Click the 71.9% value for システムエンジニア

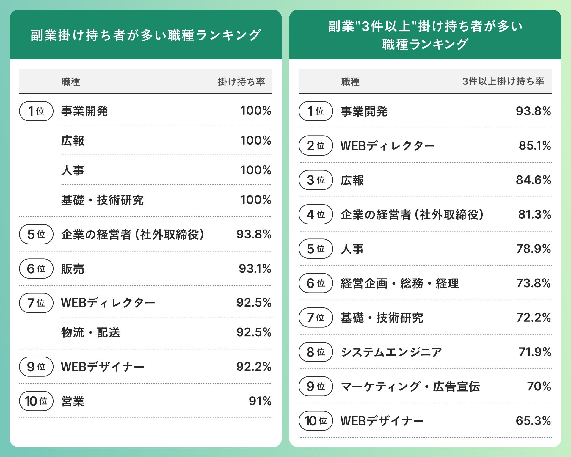(535, 352)
